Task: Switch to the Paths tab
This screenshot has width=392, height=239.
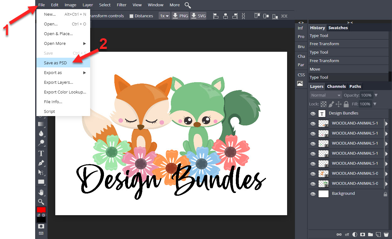Action: [355, 86]
